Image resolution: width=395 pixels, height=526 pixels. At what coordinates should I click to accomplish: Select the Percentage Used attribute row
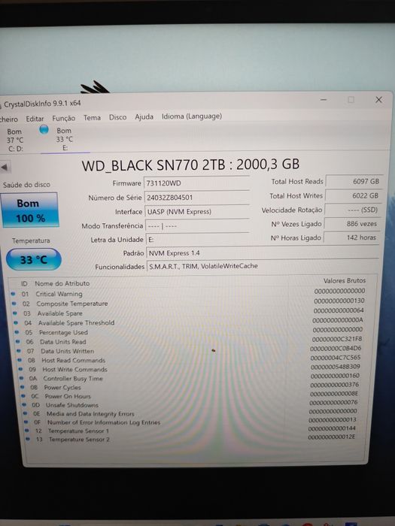coord(189,331)
